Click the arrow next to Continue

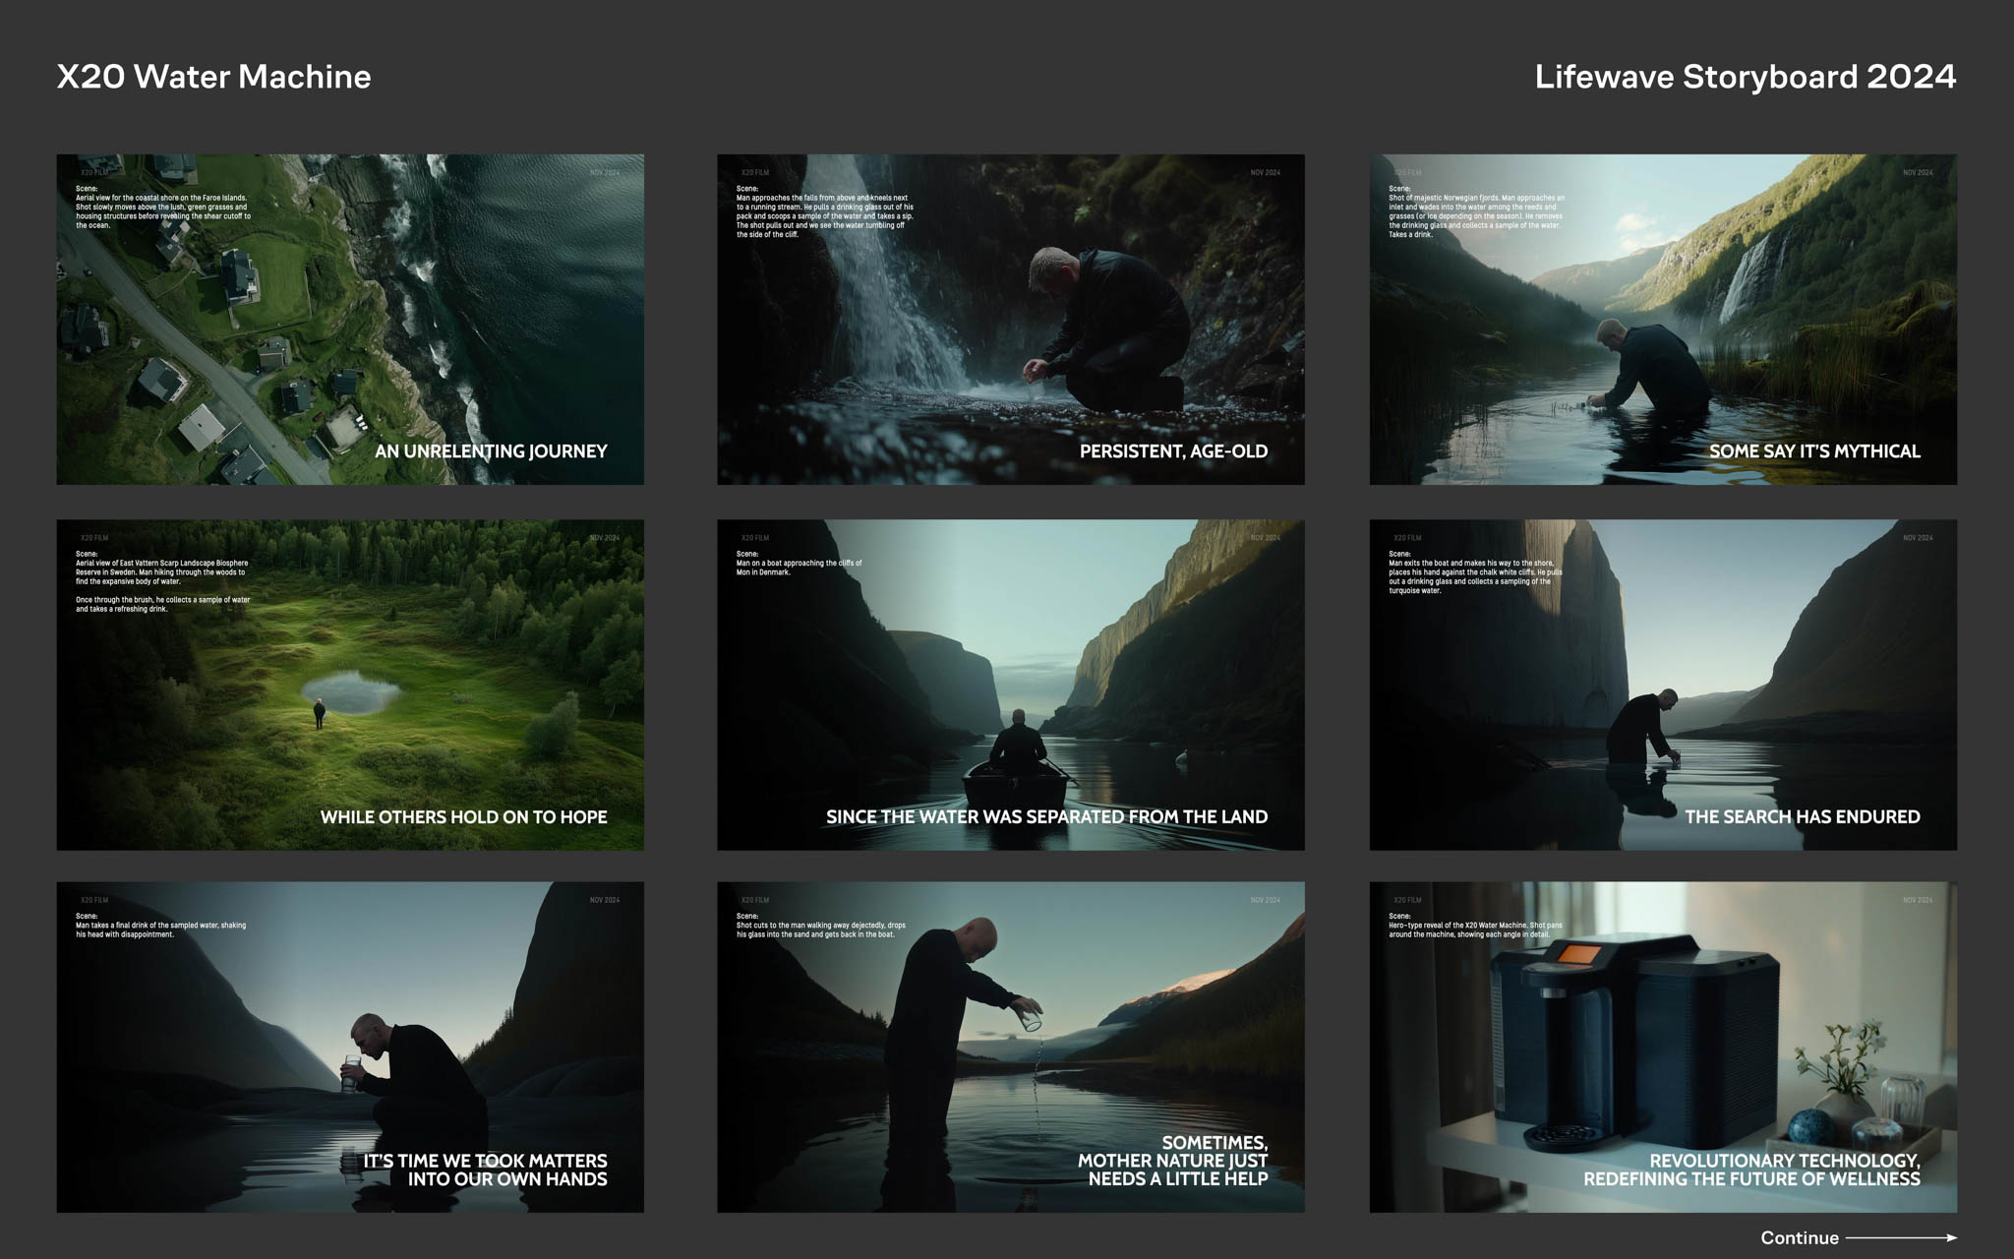click(1901, 1238)
